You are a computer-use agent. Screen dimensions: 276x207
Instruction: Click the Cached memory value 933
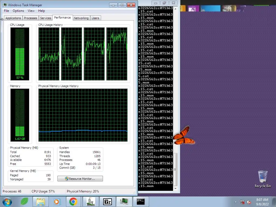coord(48,156)
